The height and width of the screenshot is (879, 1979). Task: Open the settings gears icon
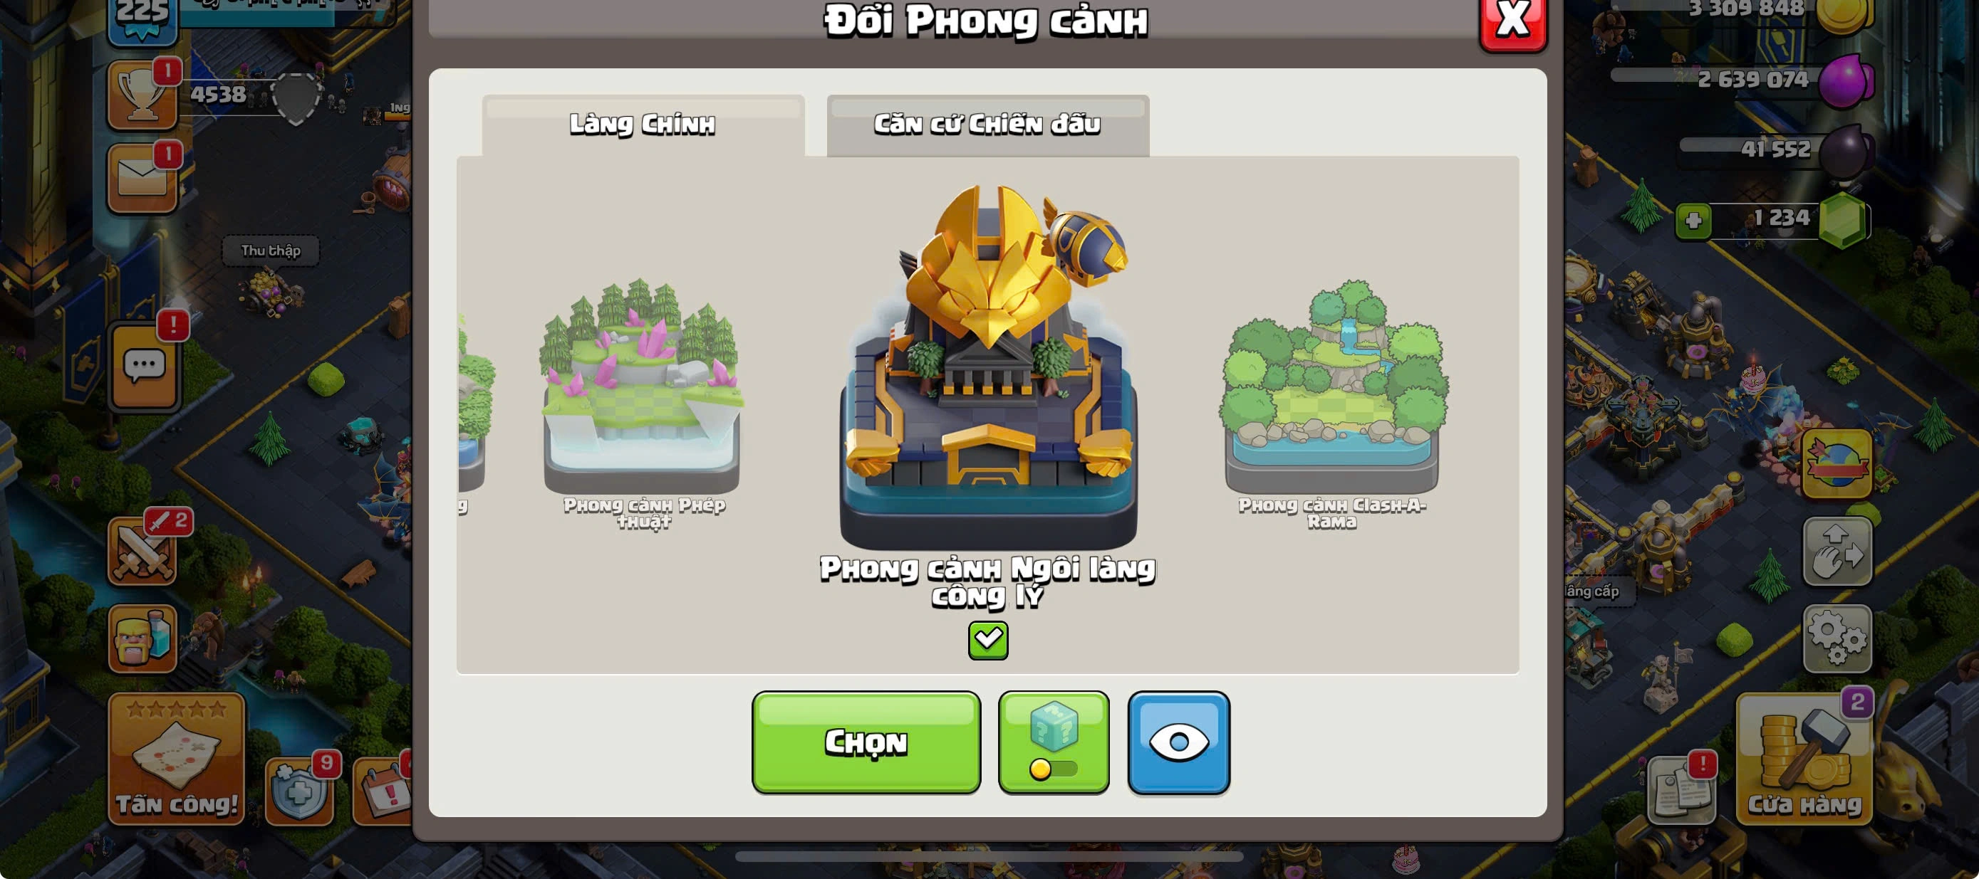1837,638
